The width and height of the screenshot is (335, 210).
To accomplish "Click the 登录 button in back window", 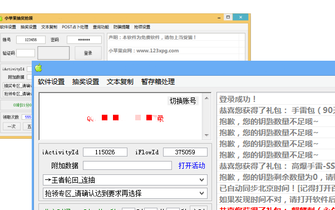I will click(x=88, y=53).
